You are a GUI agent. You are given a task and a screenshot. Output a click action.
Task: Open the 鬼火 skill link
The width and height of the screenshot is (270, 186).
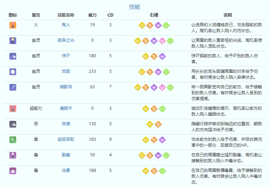[66, 25]
